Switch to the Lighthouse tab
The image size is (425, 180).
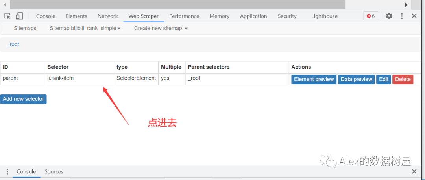click(x=324, y=16)
